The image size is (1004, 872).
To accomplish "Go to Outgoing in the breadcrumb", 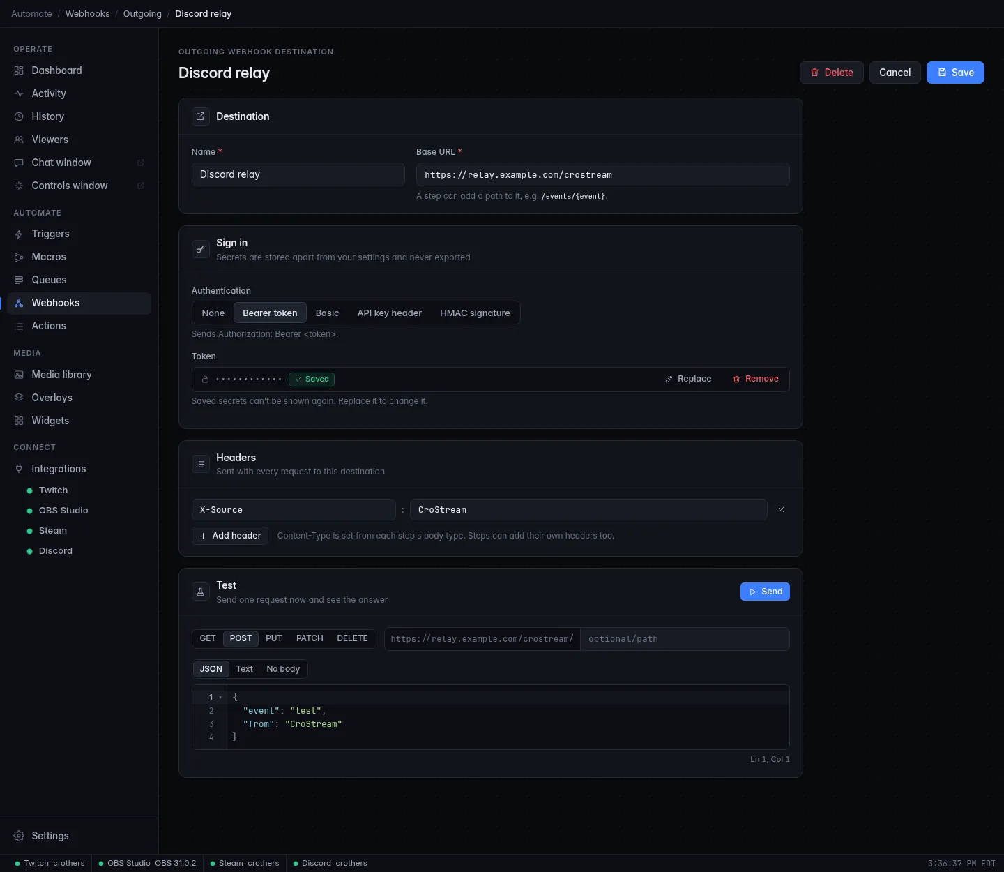I will 142,14.
